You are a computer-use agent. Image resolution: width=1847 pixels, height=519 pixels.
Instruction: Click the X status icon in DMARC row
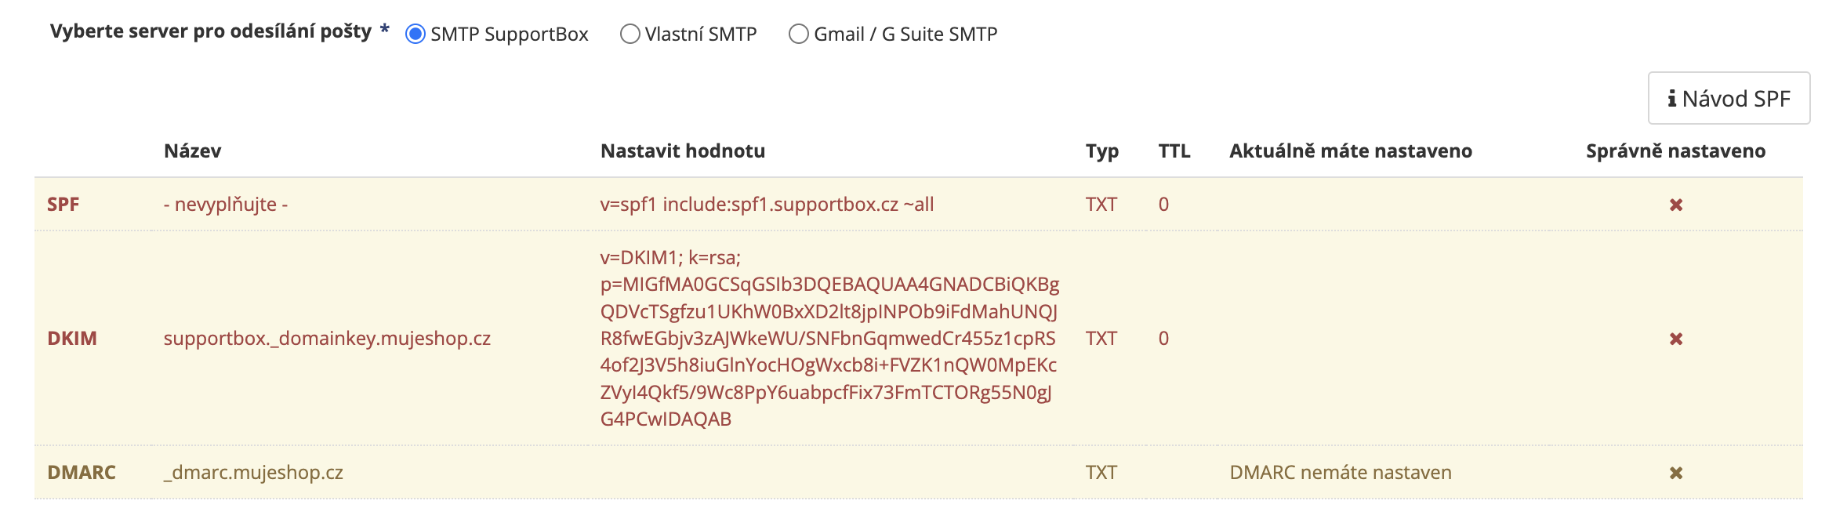point(1676,473)
